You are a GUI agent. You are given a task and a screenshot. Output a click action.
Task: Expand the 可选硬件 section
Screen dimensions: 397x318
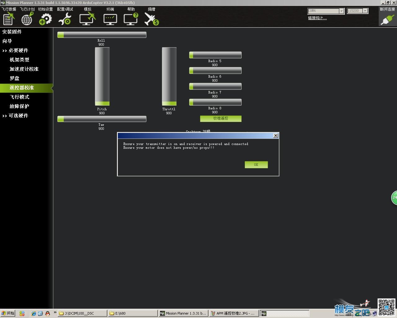pos(15,116)
